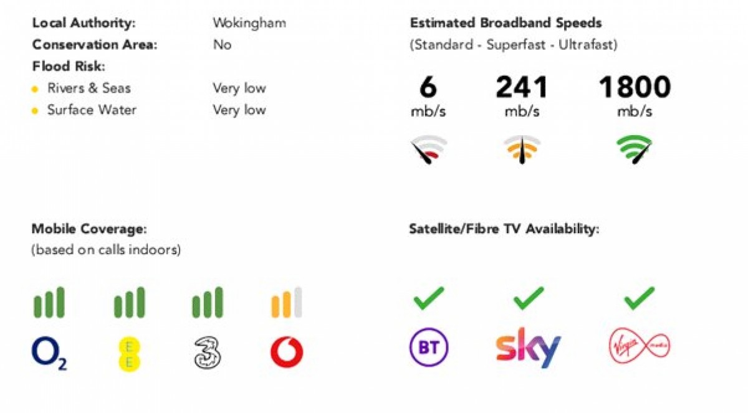Click the Wokingham local authority value
This screenshot has height=413, width=748.
(x=249, y=23)
